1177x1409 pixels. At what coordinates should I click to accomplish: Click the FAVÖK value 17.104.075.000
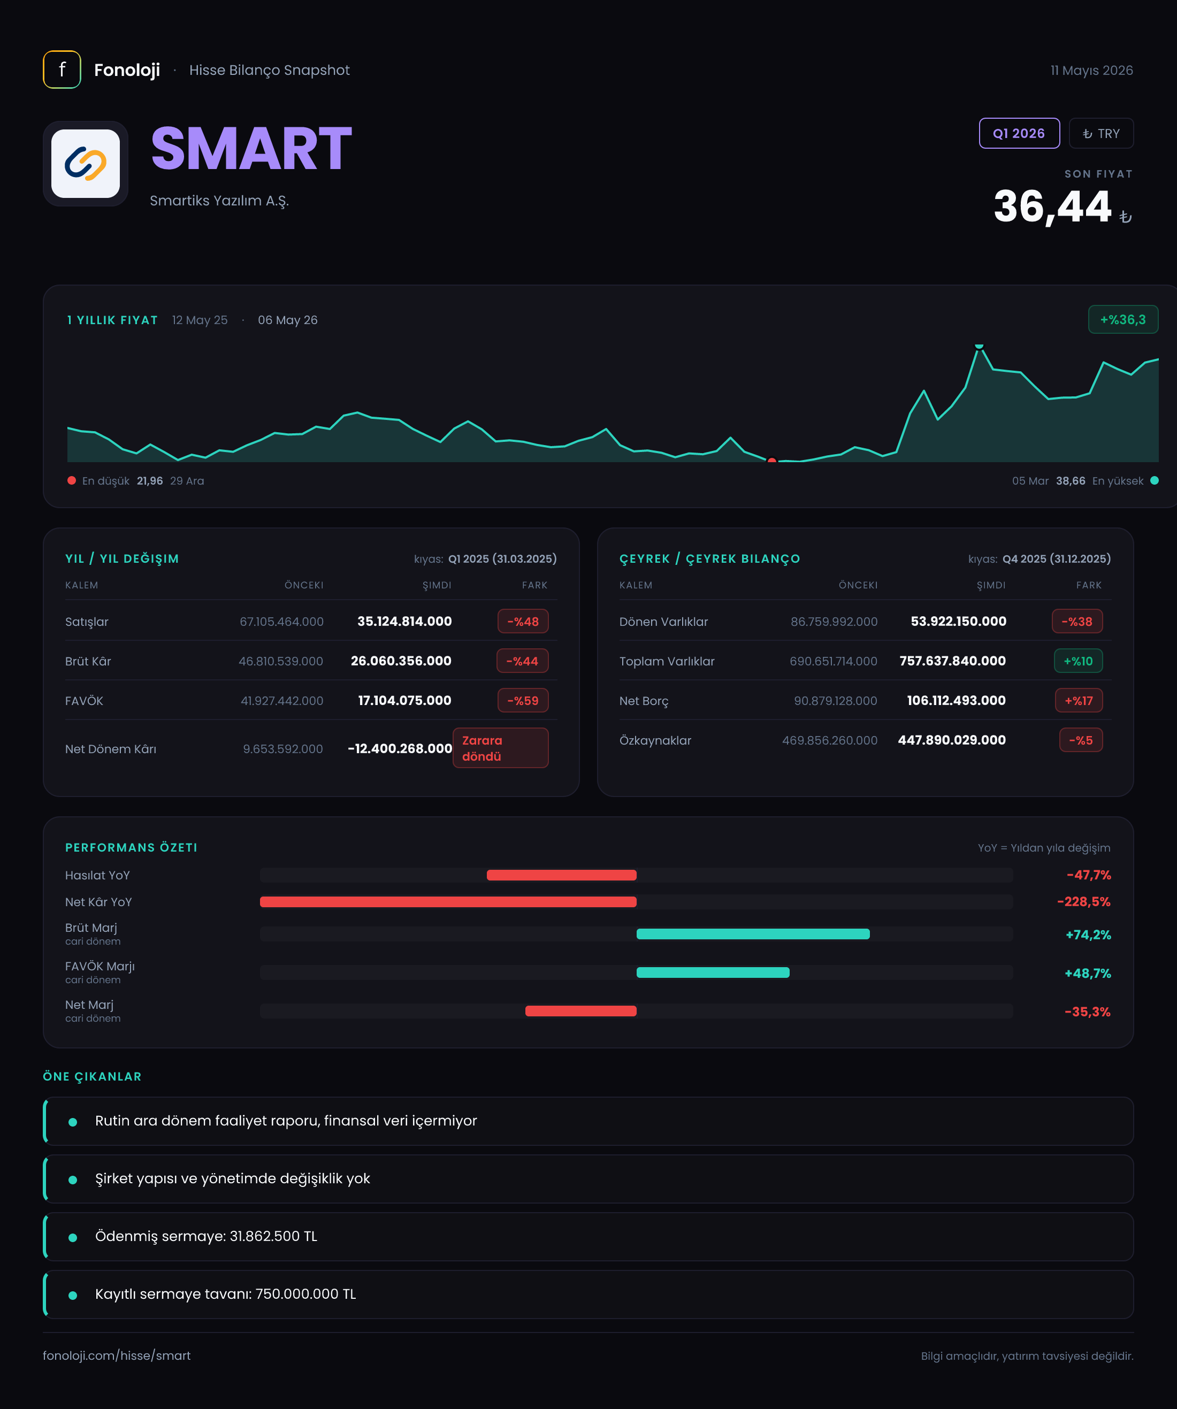point(404,700)
